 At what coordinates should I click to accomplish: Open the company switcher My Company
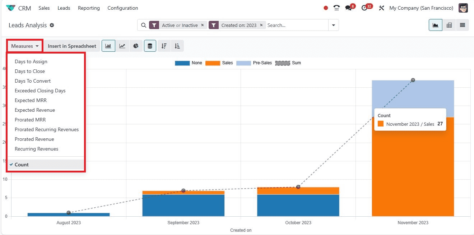[421, 8]
